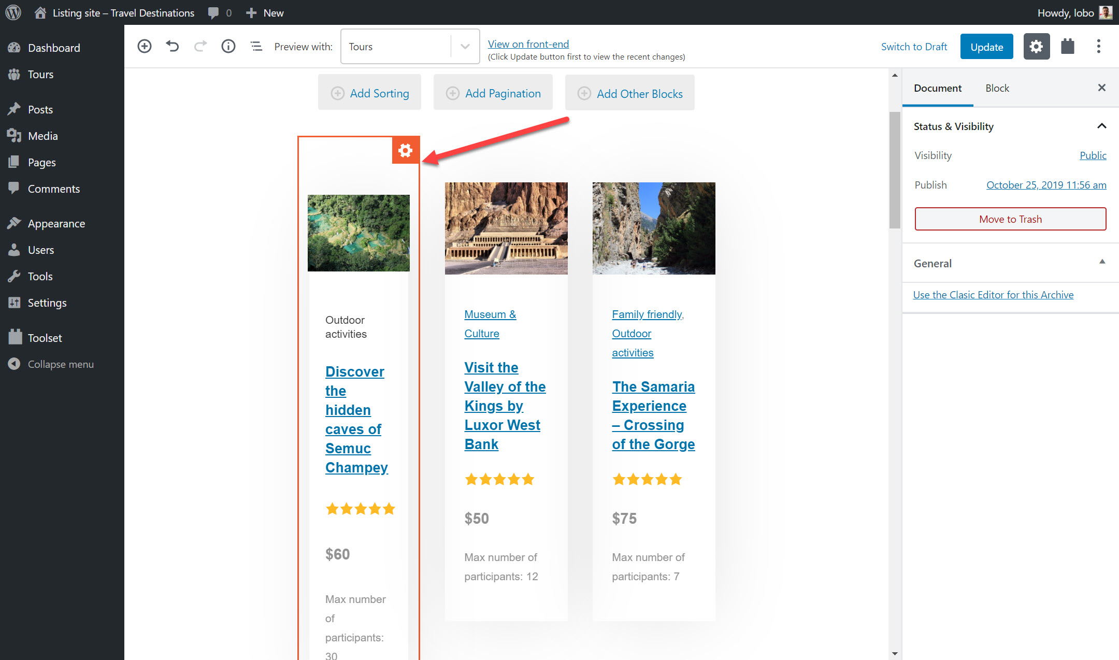The height and width of the screenshot is (660, 1119).
Task: Open Visit the Valley of the Kings link
Action: click(x=505, y=406)
